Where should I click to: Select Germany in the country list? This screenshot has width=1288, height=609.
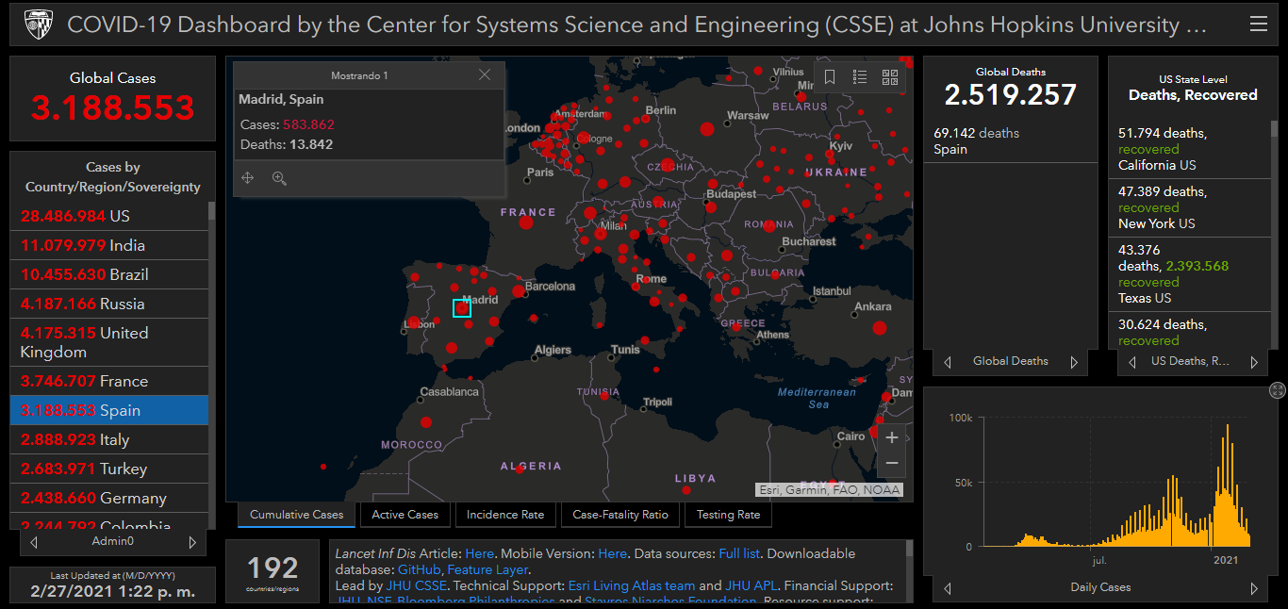[x=109, y=498]
